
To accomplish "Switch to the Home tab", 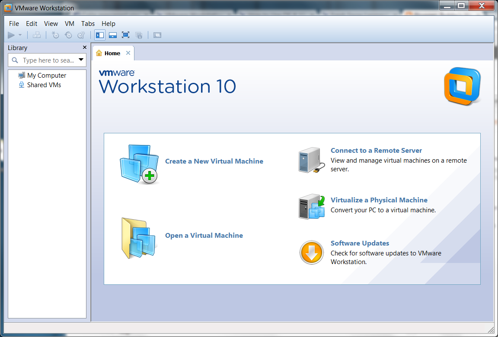I will pos(113,53).
